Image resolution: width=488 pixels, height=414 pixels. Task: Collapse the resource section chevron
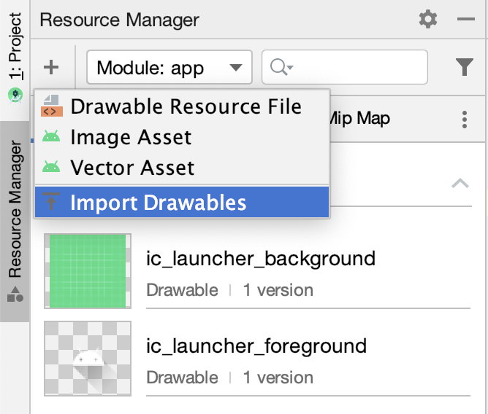pos(460,183)
